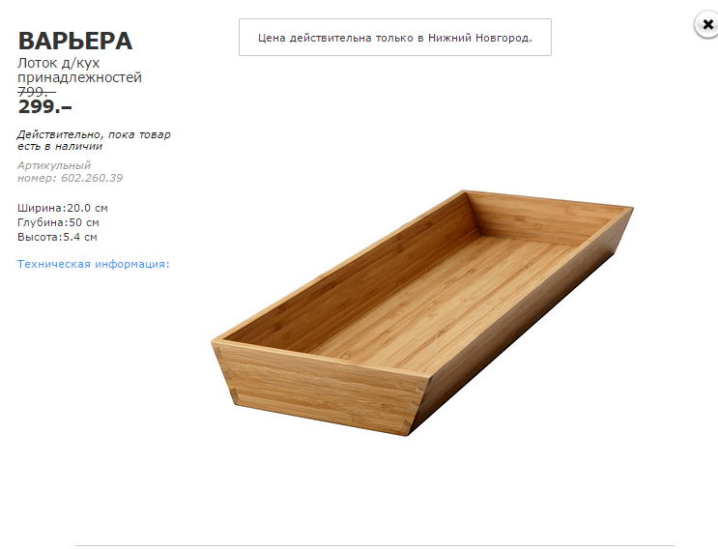This screenshot has height=549, width=718.
Task: Click the Артикульный label text
Action: (54, 165)
